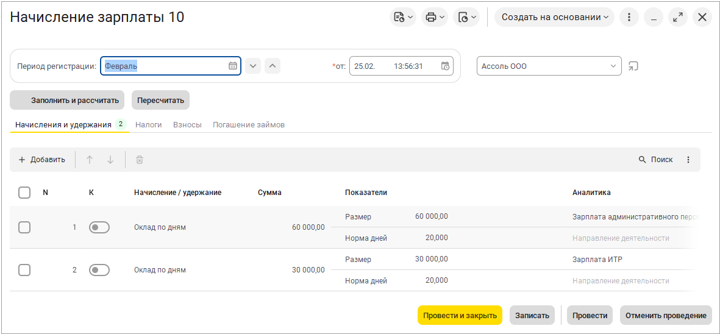The width and height of the screenshot is (720, 334).
Task: Open table's more options menu
Action: [x=688, y=160]
